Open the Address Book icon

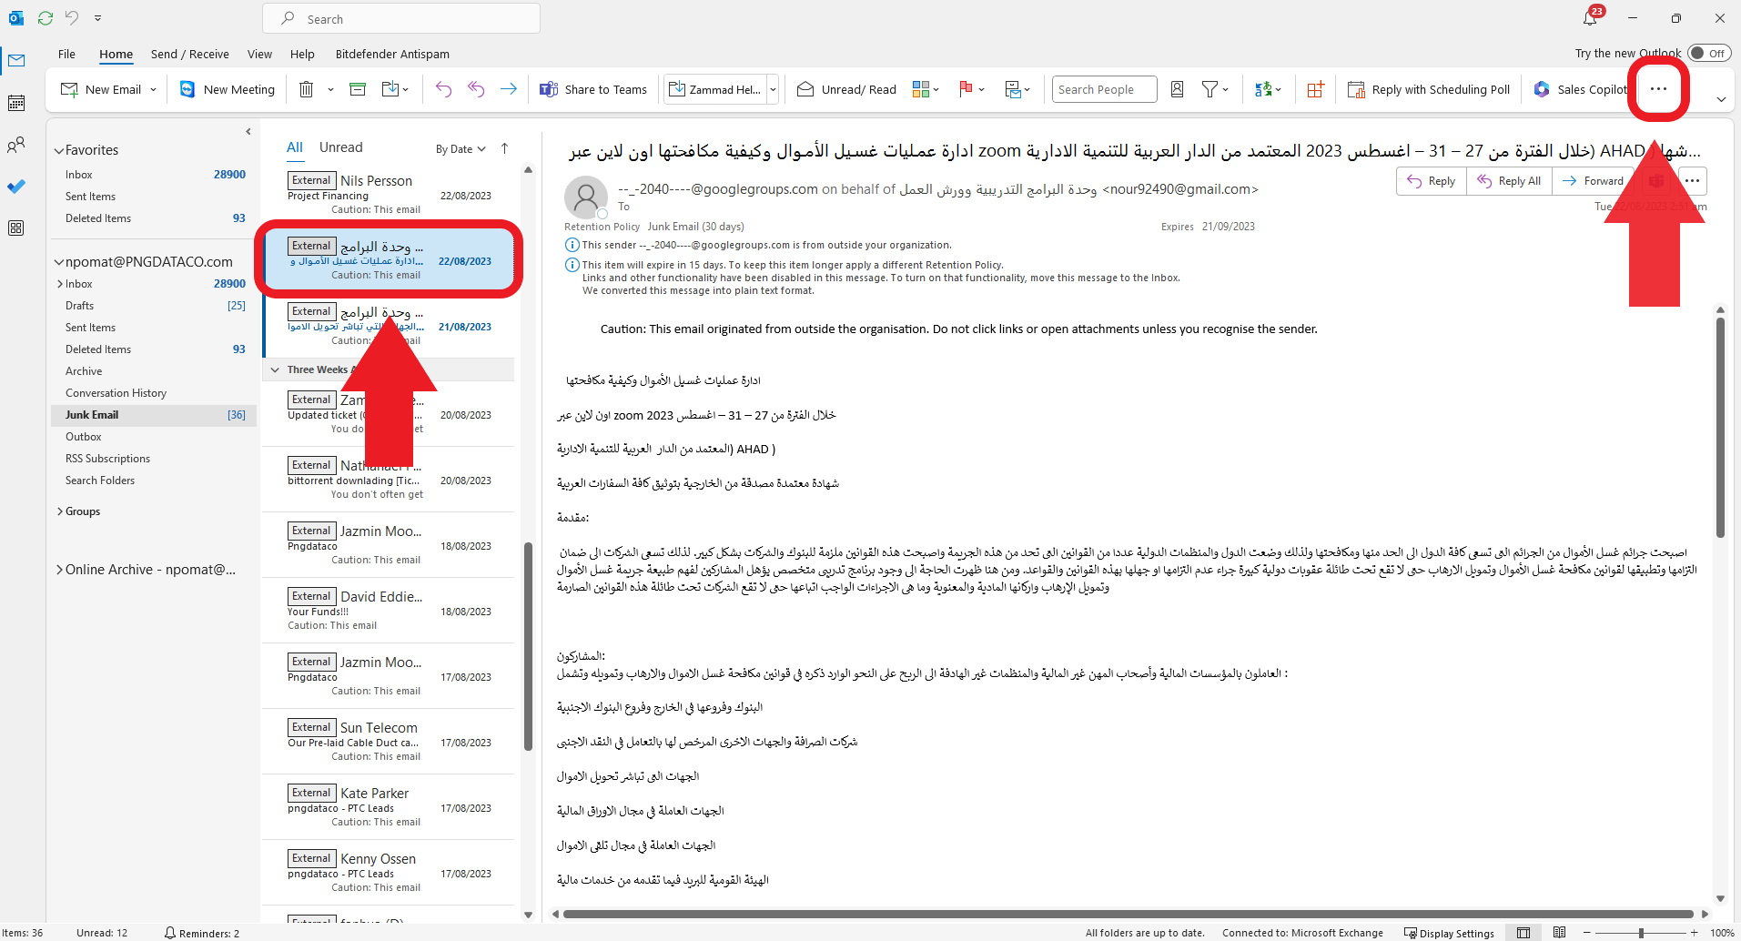tap(1177, 89)
